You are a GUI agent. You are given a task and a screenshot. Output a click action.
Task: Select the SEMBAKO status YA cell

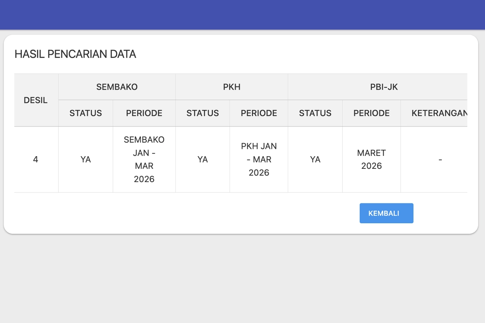click(86, 159)
